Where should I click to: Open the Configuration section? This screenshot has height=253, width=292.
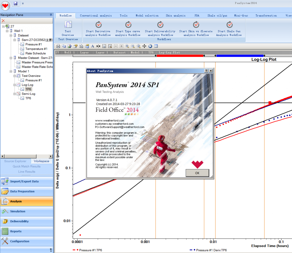pos(27,241)
